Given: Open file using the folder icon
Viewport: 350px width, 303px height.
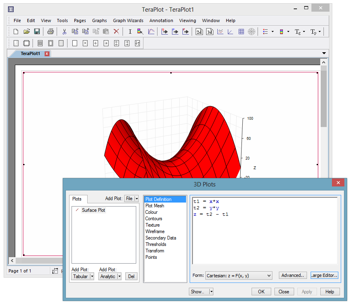Looking at the screenshot, I should [27, 31].
